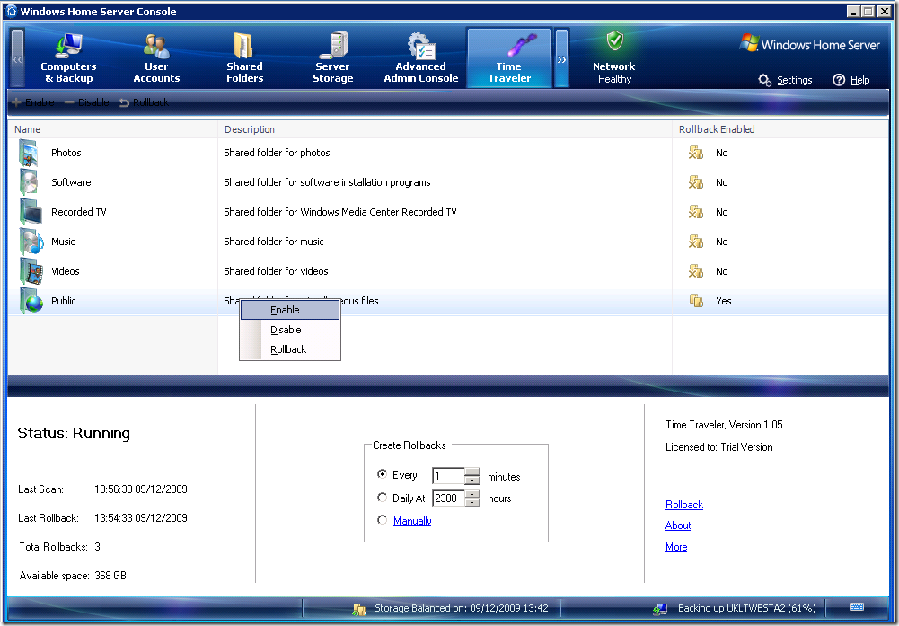Open the More link

(676, 547)
